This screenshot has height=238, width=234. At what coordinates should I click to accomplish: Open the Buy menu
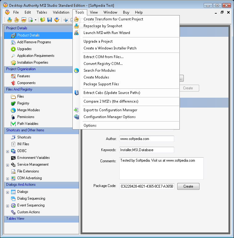point(126,12)
